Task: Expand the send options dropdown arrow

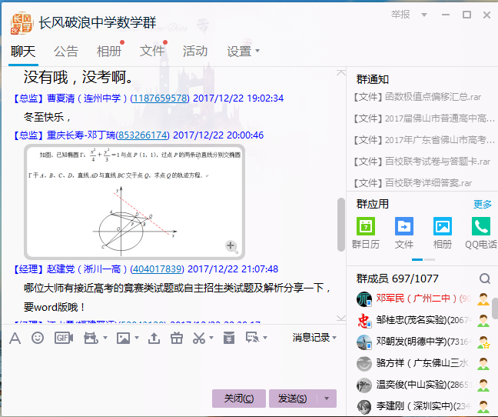Action: [x=328, y=398]
